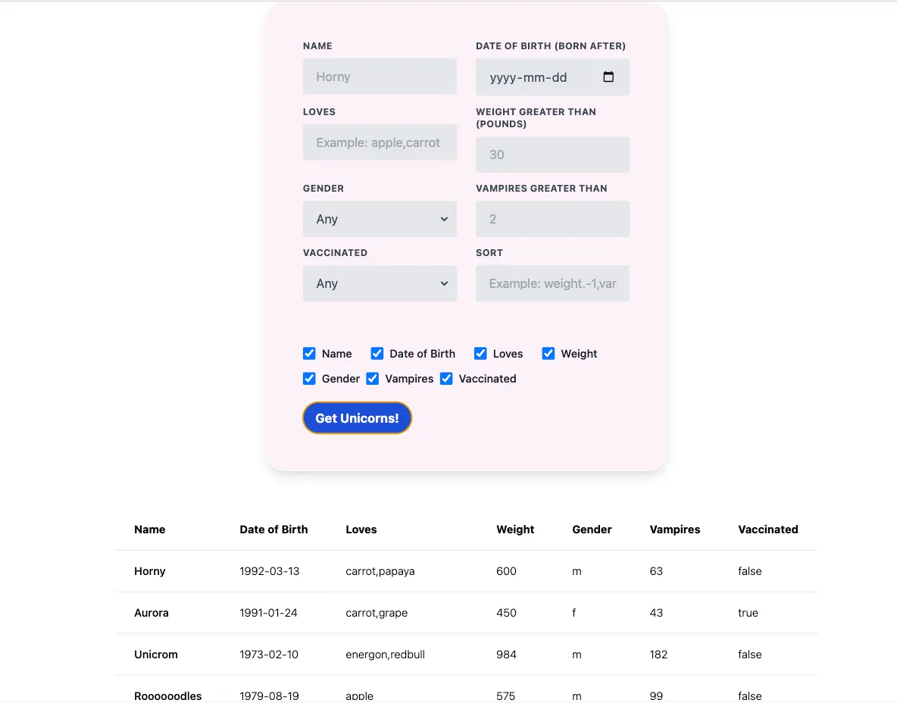Image resolution: width=897 pixels, height=703 pixels.
Task: Uncheck the Date of Birth column checkbox
Action: [x=377, y=353]
